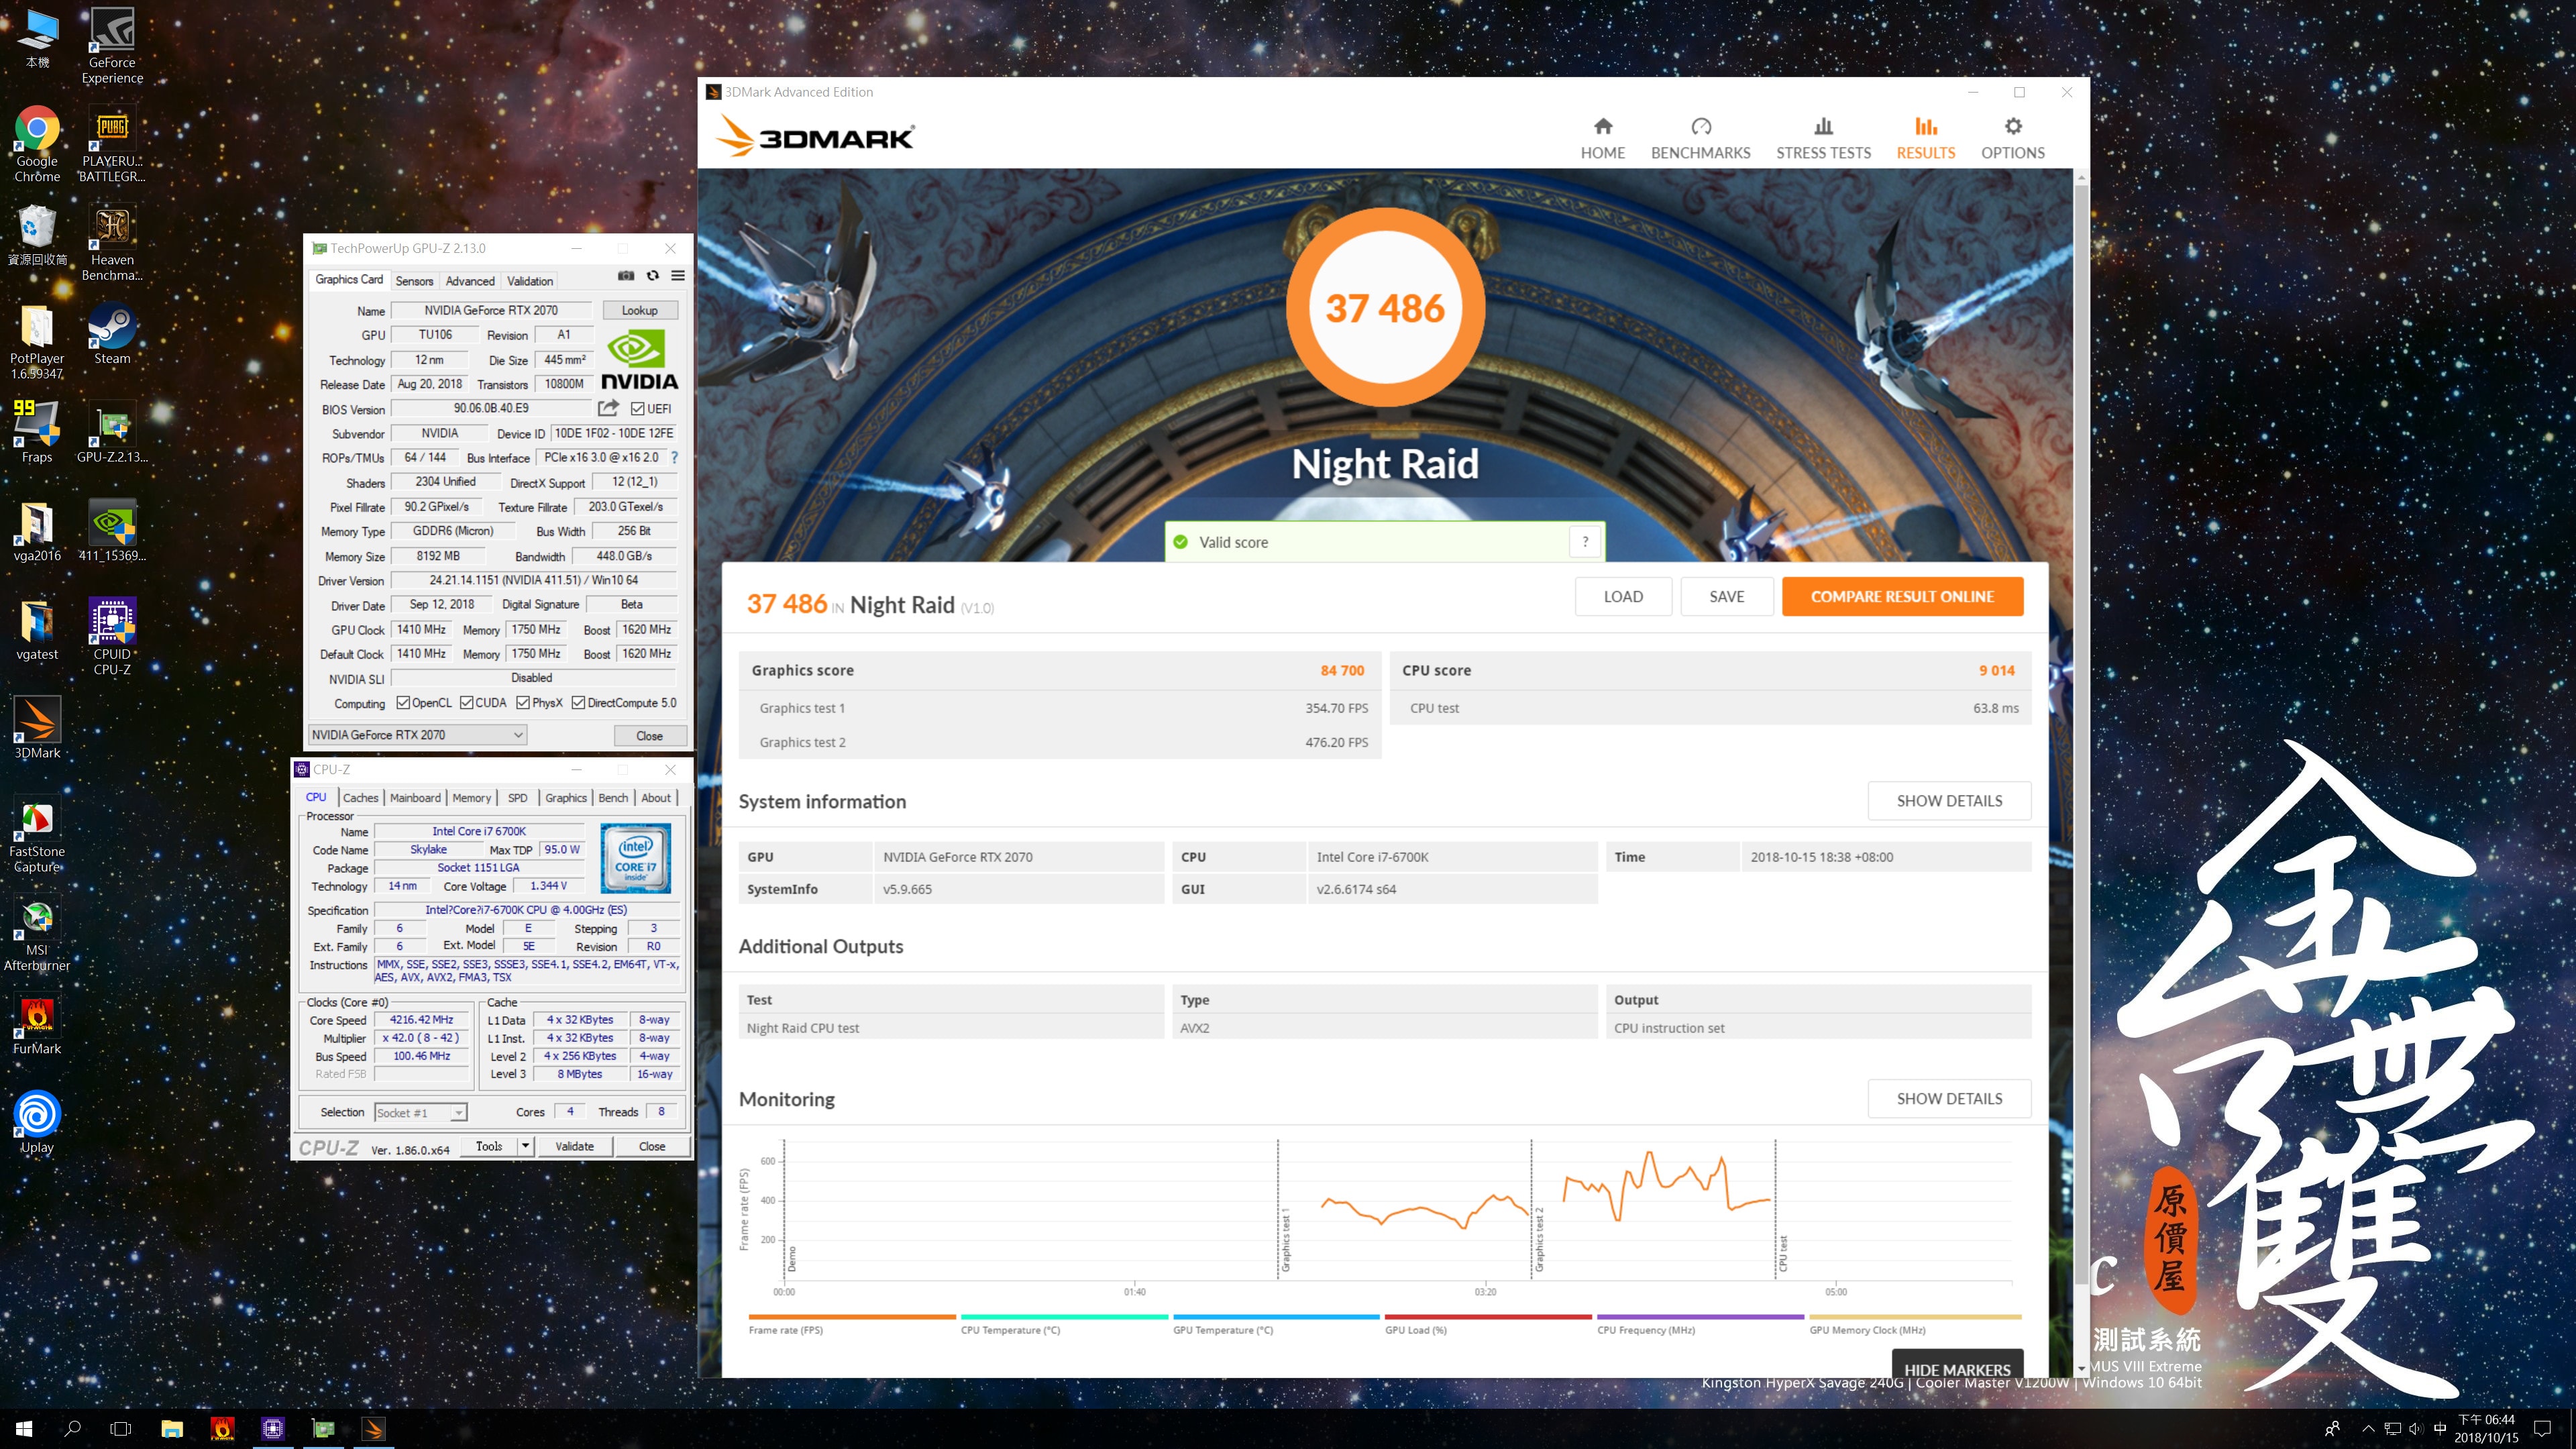This screenshot has width=2576, height=1449.
Task: Click LOAD result button
Action: pyautogui.click(x=1623, y=596)
